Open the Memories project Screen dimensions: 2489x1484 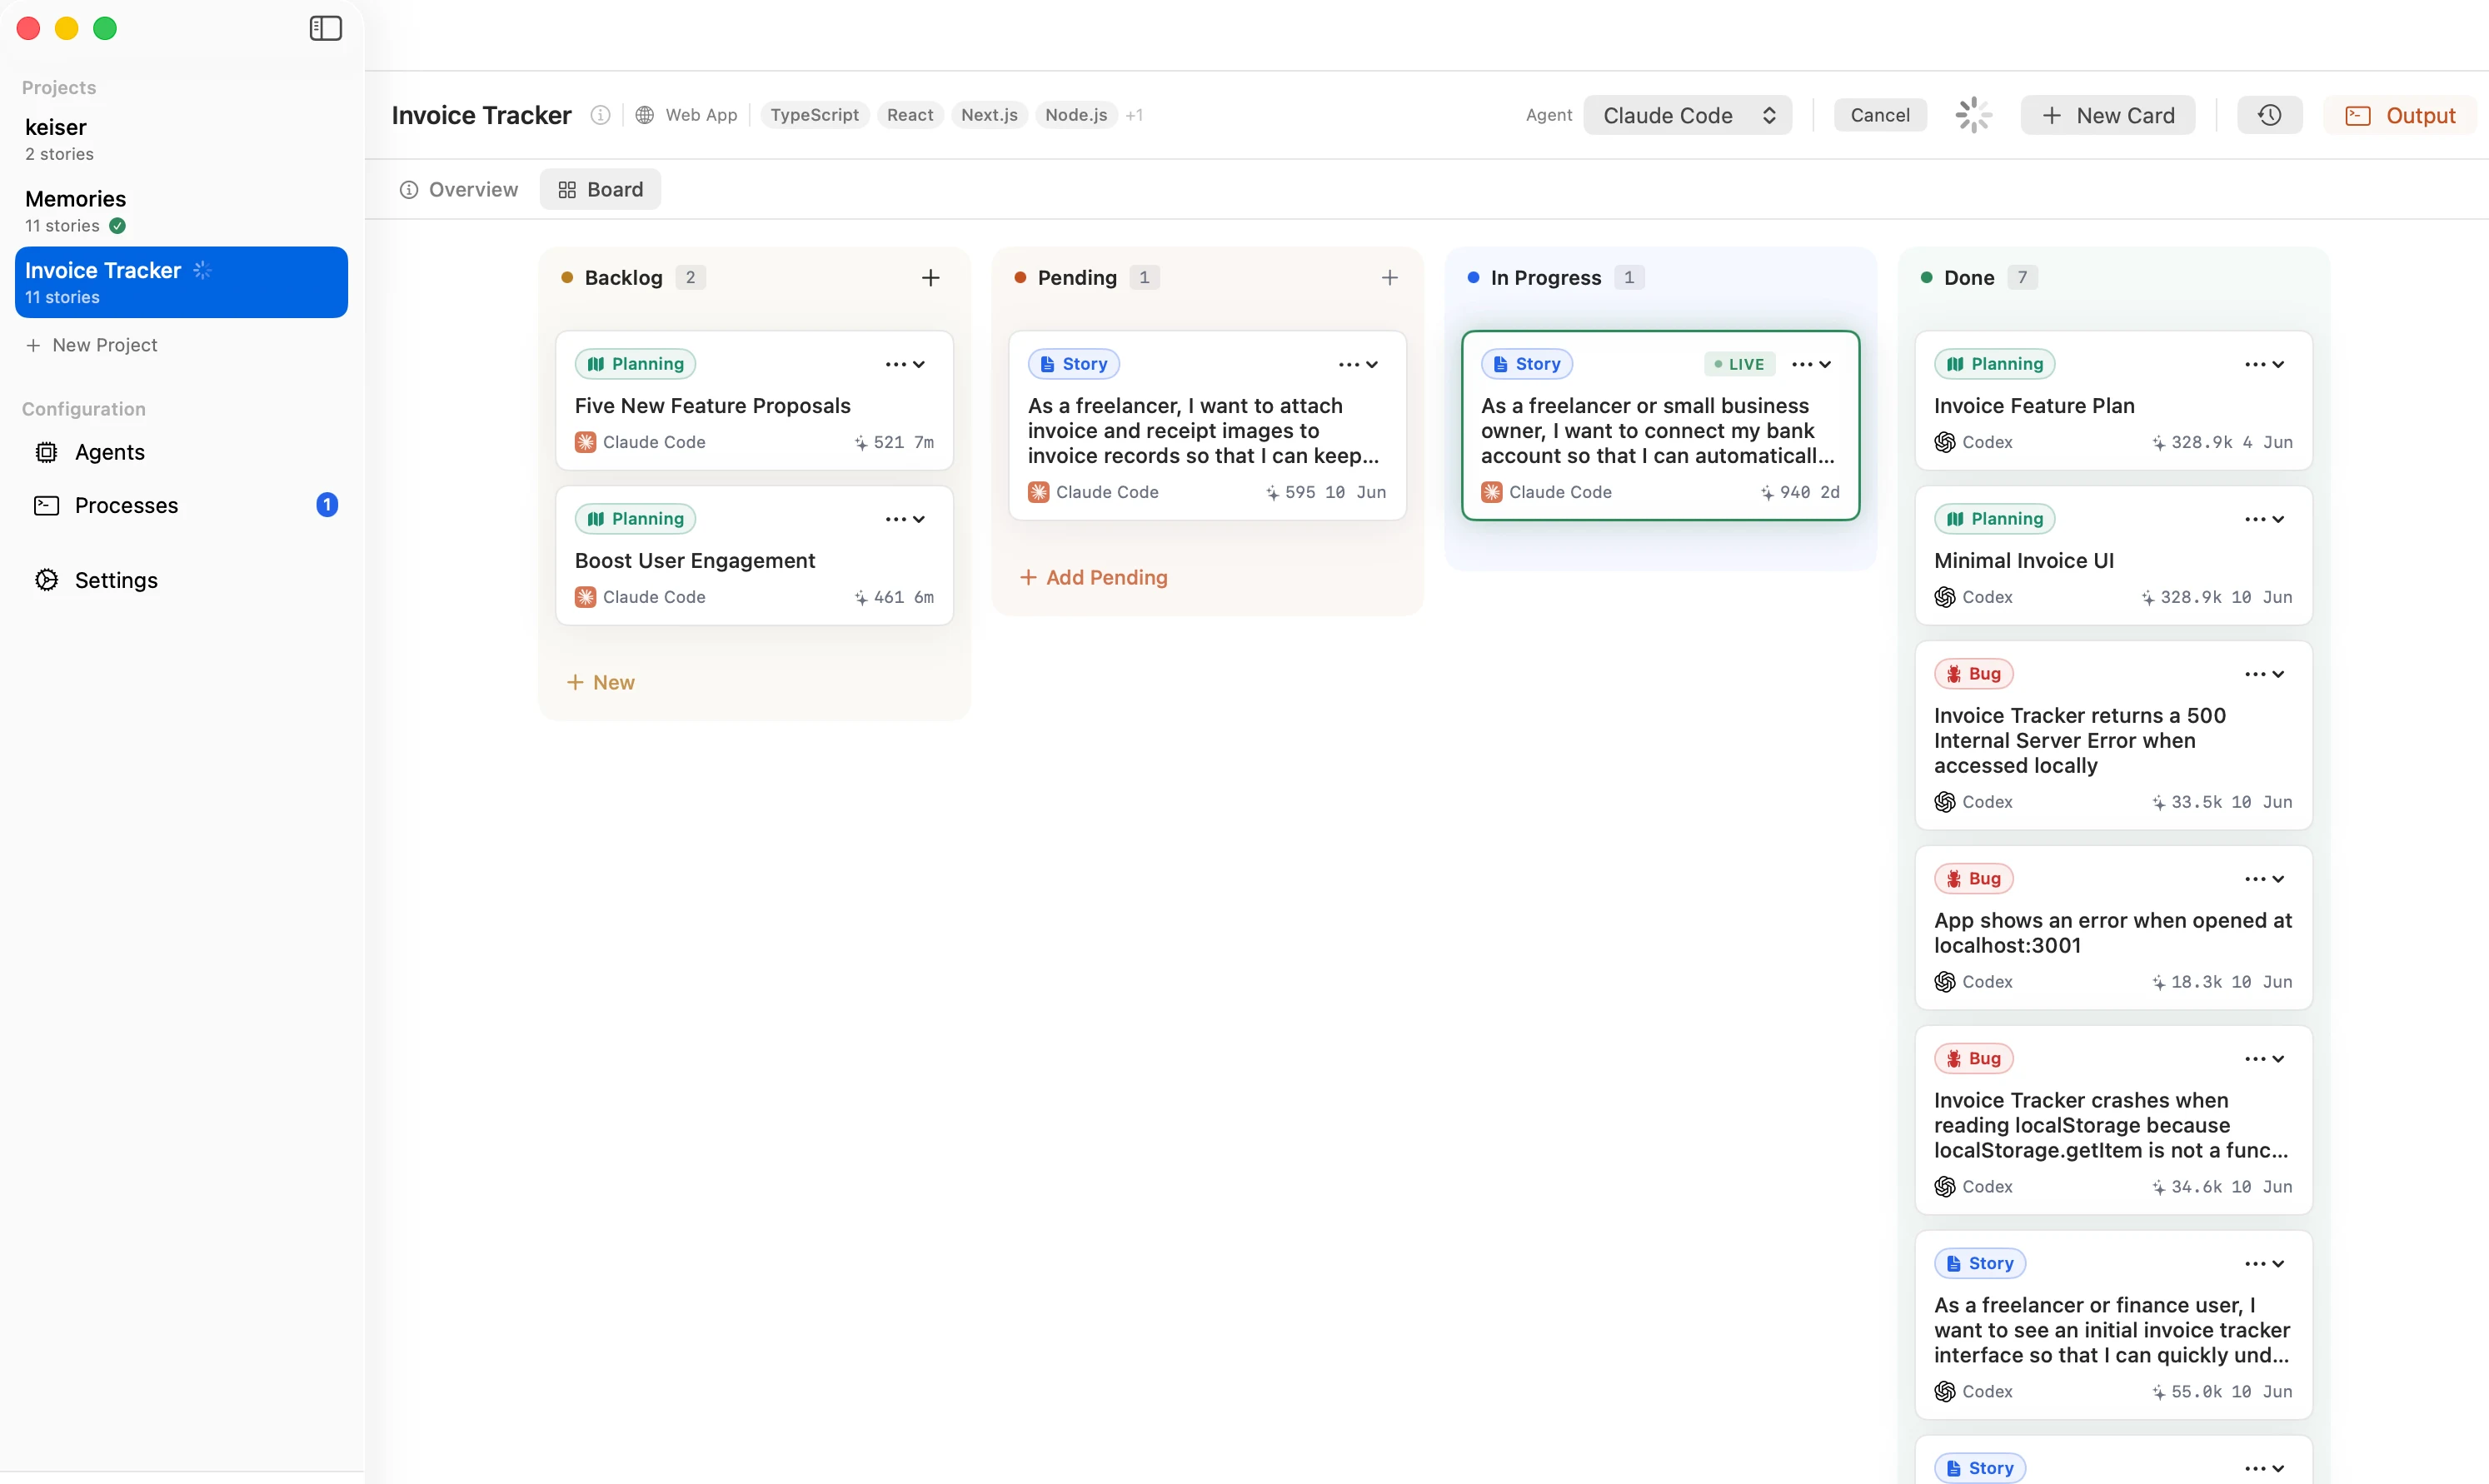pos(181,211)
